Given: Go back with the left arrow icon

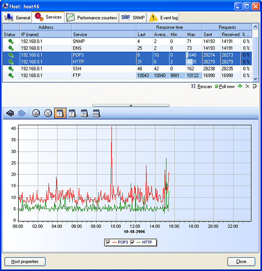Looking at the screenshot, I should [x=10, y=113].
